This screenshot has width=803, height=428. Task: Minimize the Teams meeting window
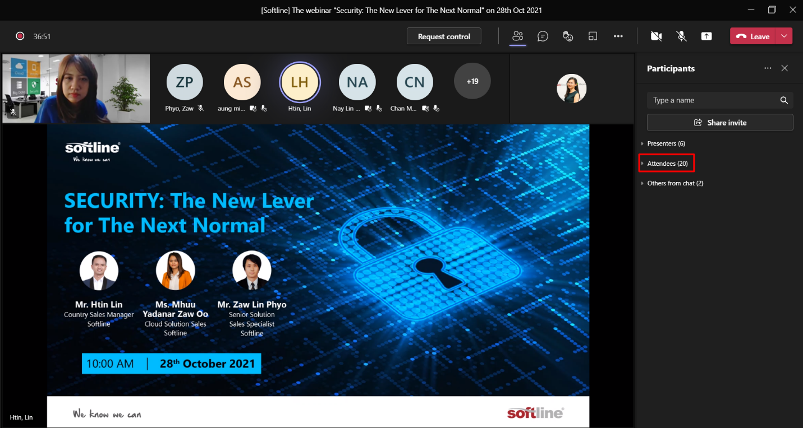pyautogui.click(x=751, y=10)
